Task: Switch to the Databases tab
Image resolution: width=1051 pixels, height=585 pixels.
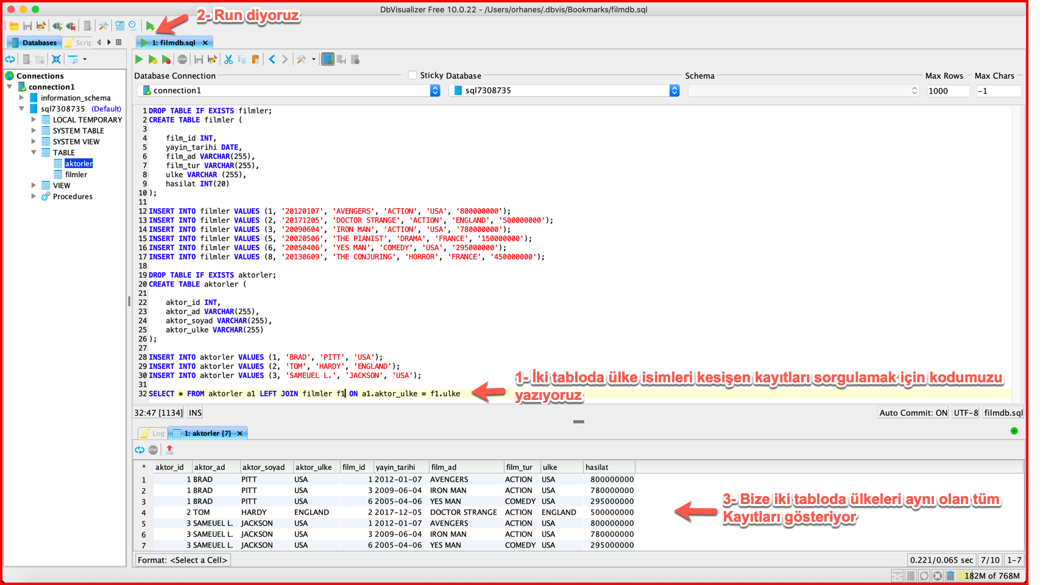Action: (x=34, y=43)
